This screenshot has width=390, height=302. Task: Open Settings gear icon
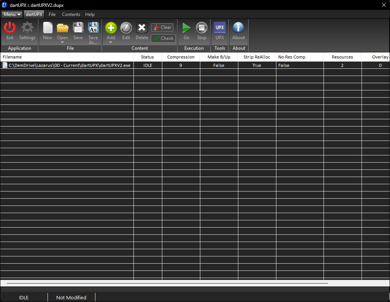[27, 28]
